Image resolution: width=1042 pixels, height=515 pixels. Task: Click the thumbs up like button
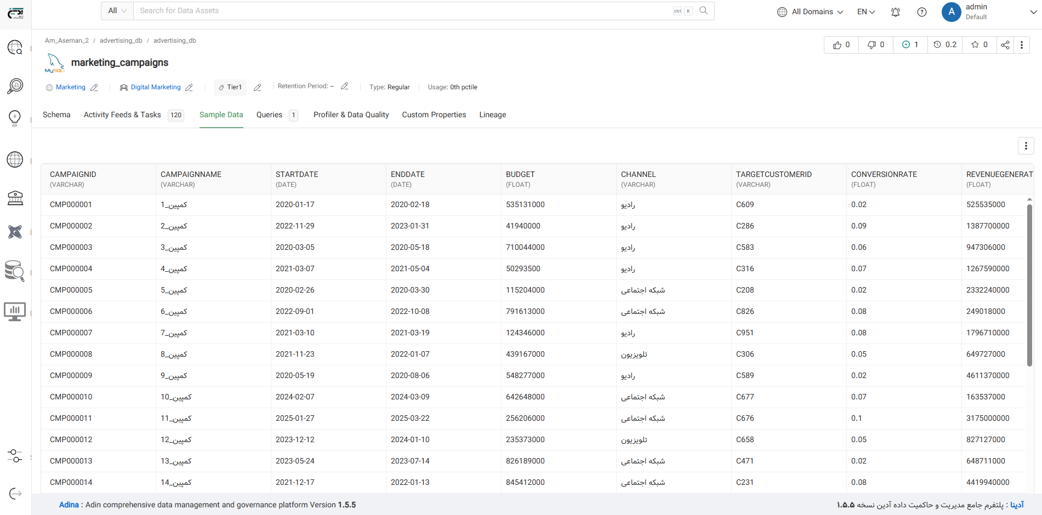[841, 45]
